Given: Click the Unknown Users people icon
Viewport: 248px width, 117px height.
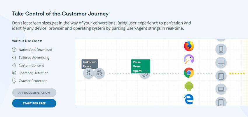Looking at the screenshot, I should click(94, 73).
